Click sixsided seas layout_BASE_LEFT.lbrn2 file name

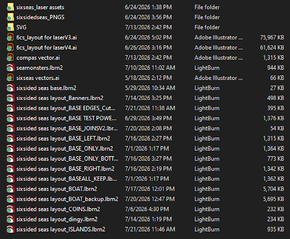point(63,138)
